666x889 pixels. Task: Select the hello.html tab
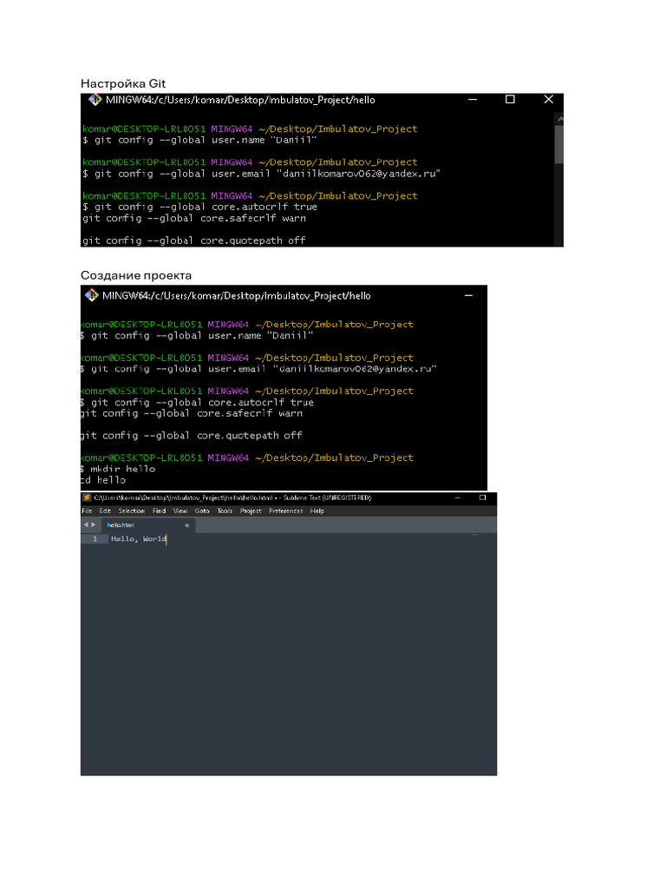click(147, 525)
